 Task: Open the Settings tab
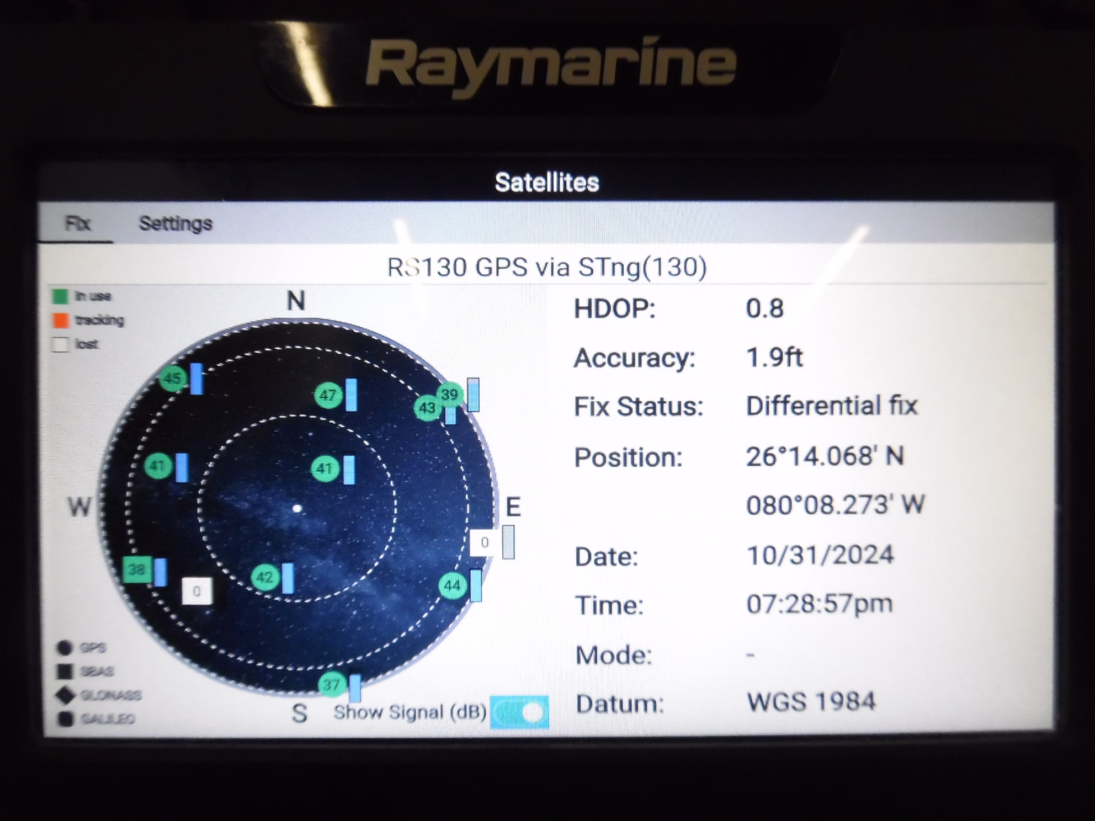[x=175, y=223]
